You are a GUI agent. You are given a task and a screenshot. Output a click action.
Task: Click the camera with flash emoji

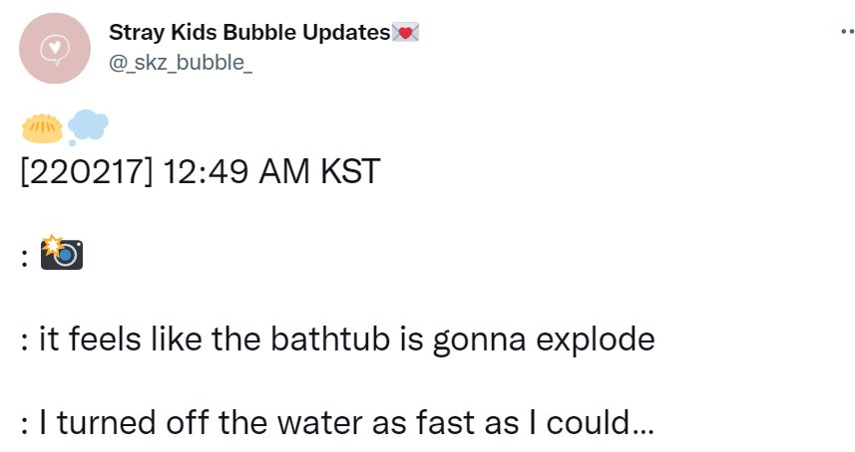pos(62,252)
